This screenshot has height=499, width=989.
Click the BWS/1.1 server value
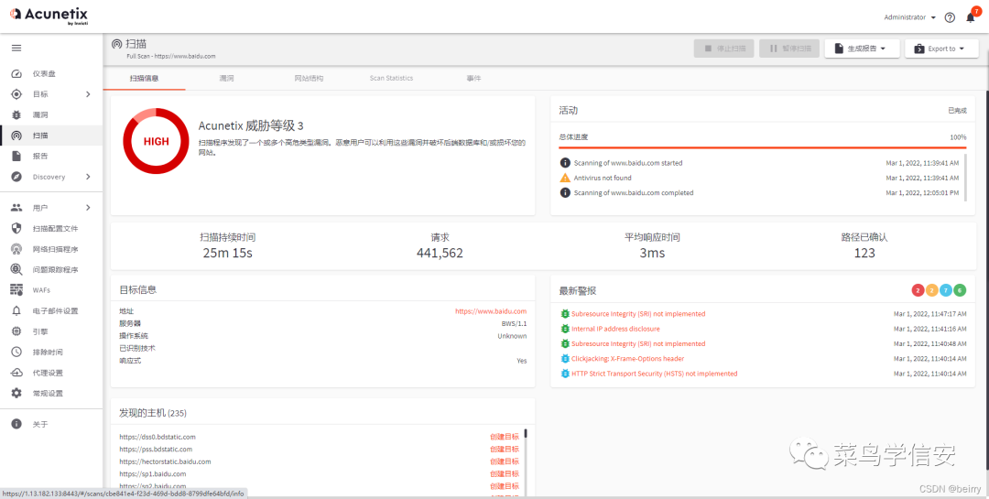[x=514, y=323]
